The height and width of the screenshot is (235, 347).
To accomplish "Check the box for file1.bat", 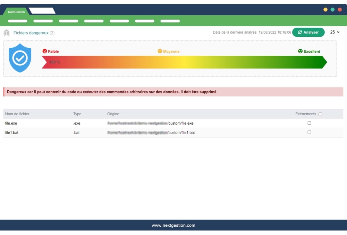I will pyautogui.click(x=309, y=132).
